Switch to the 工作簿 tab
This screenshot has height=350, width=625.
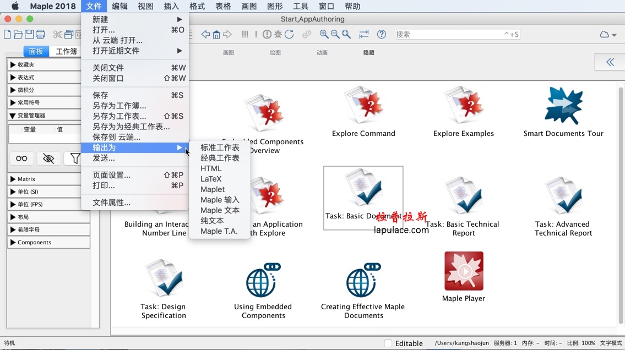[66, 51]
